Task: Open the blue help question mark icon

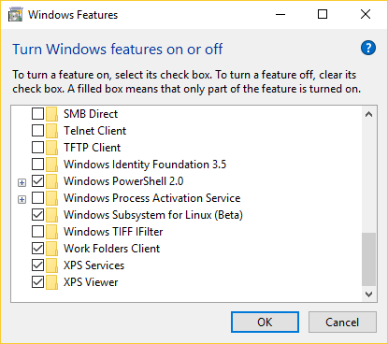Action: [x=368, y=48]
